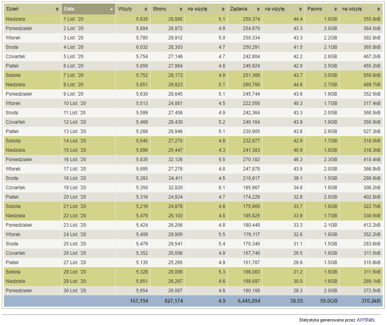Screen dimensions: 387x325
Task: Click the visits value 5,219
Action: pos(142,206)
